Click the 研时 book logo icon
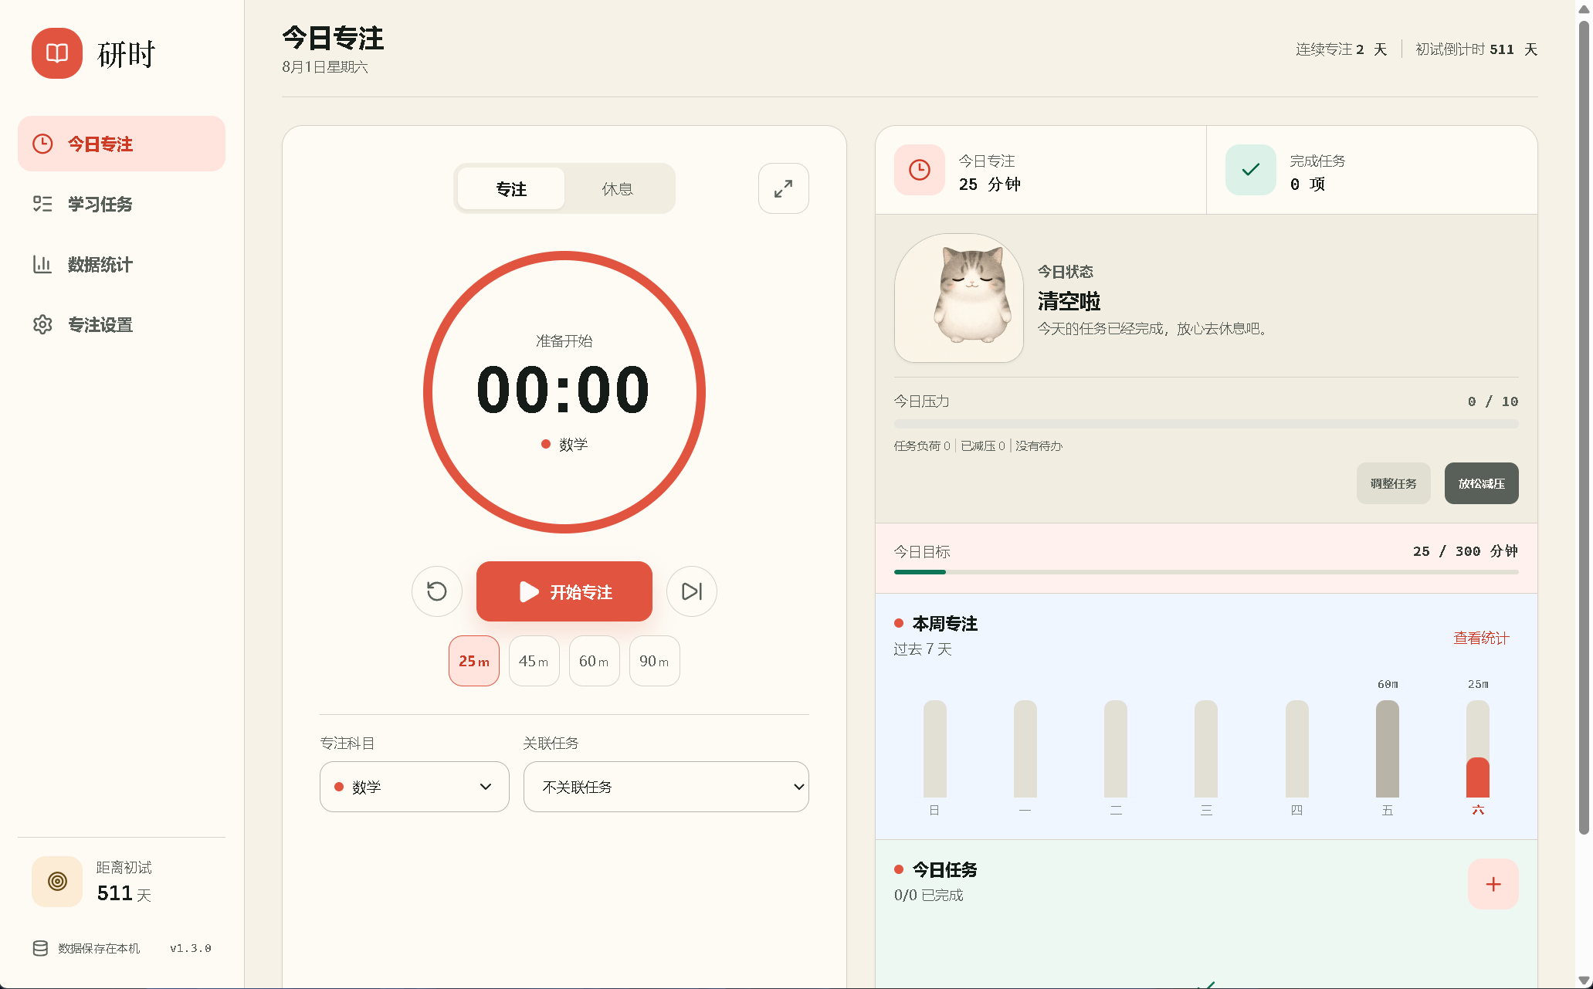1593x989 pixels. tap(57, 53)
